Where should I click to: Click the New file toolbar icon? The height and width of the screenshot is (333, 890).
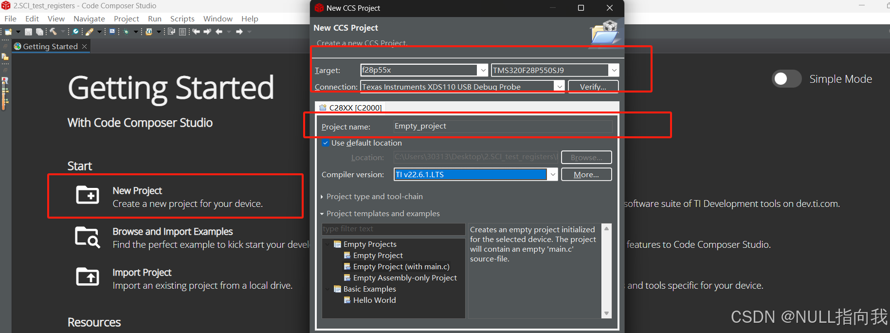click(8, 32)
